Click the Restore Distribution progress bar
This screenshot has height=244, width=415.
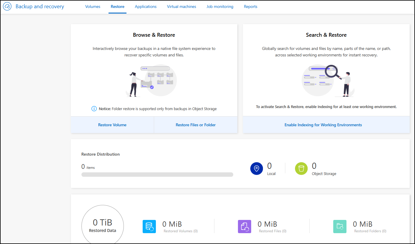(157, 175)
